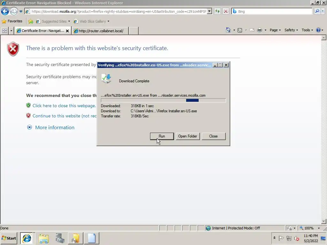The width and height of the screenshot is (327, 245).
Task: Minimize the download dialog window
Action: point(215,65)
